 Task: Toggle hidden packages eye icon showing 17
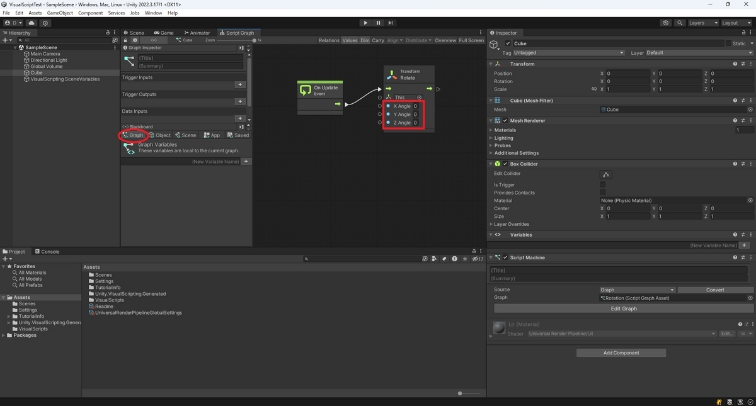478,259
